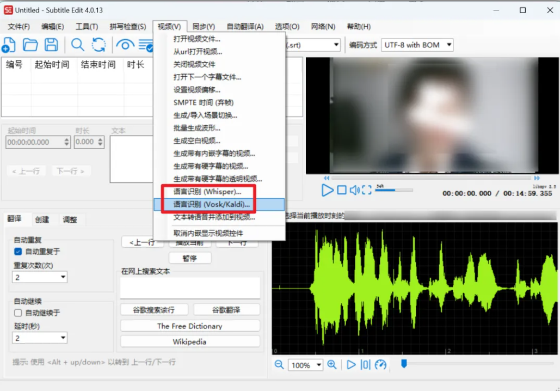Toggle 自动重复于 checkbox

[x=18, y=252]
